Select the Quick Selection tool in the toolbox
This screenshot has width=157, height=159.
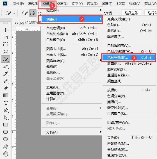(x=5, y=59)
